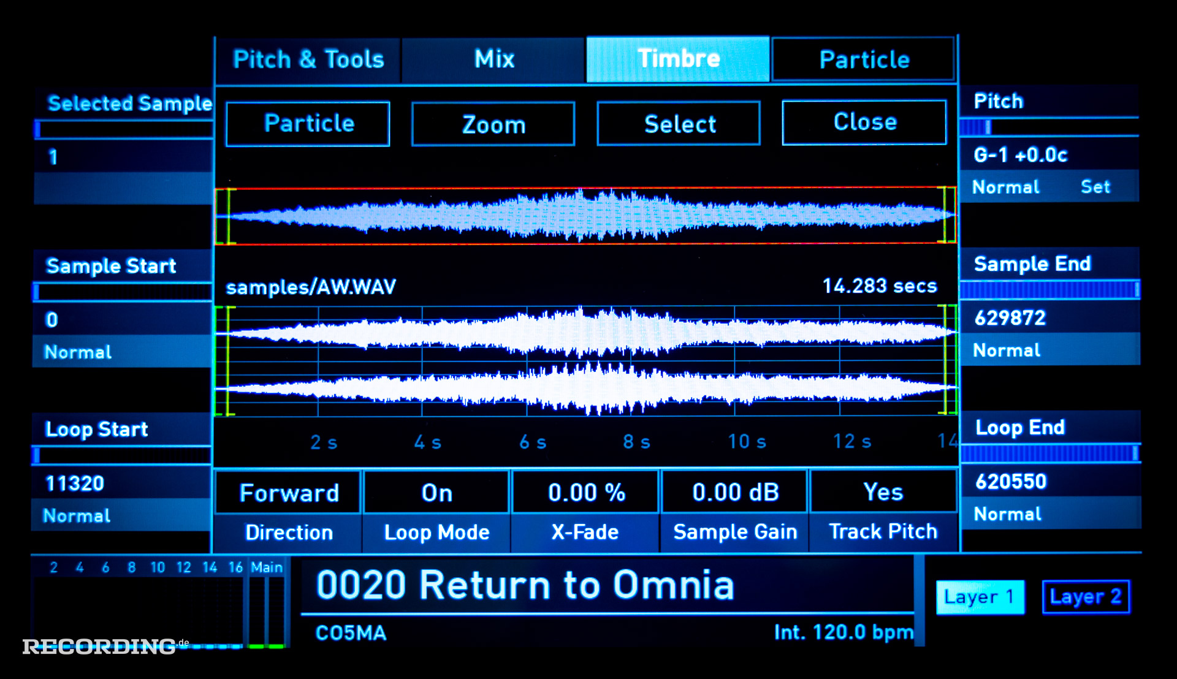Screen dimensions: 1177x679
Task: Click the Particle button below the tabs
Action: 308,124
